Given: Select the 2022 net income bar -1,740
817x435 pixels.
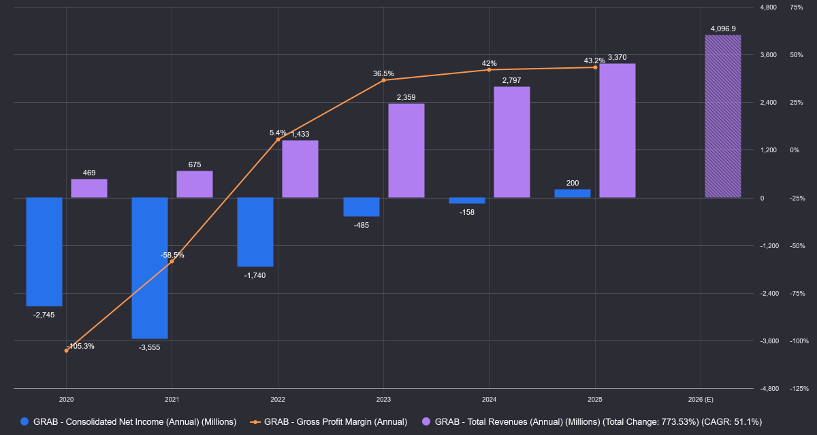Looking at the screenshot, I should click(255, 232).
